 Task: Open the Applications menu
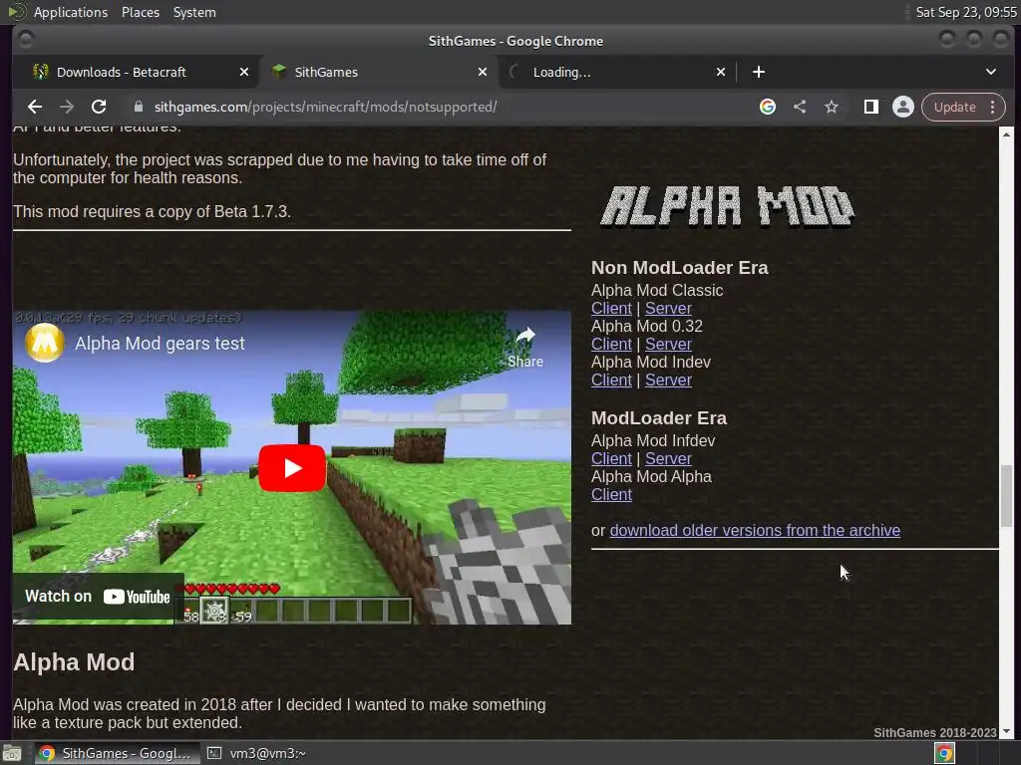tap(71, 12)
